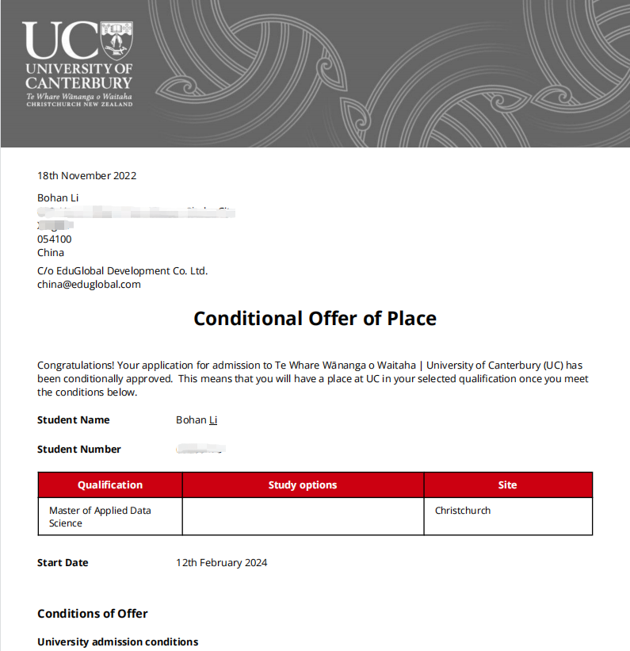The image size is (630, 651).
Task: Click the blurred Student Number value
Action: click(200, 450)
